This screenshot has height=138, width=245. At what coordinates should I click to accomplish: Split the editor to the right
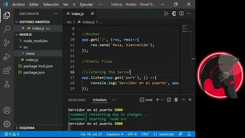181,14
